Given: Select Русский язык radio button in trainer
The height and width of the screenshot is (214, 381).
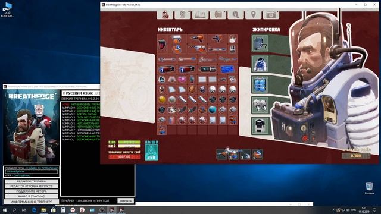Looking at the screenshot, I should [x=64, y=93].
